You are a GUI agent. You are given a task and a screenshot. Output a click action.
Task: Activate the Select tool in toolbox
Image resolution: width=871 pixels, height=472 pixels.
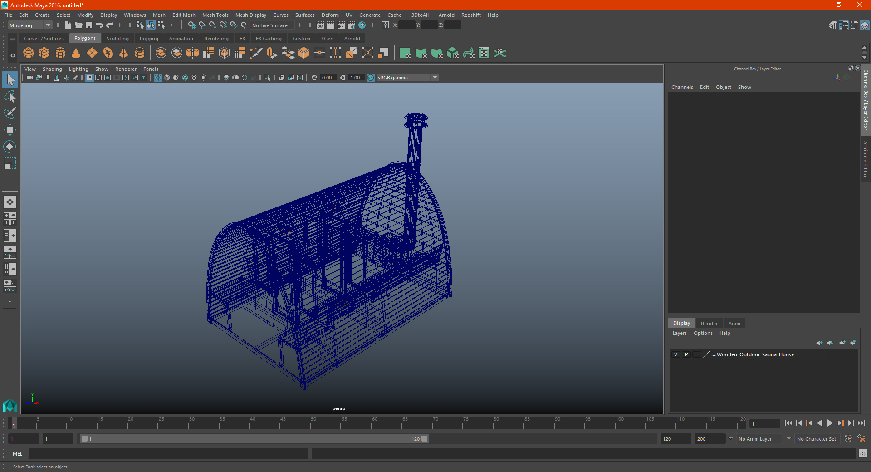tap(10, 80)
